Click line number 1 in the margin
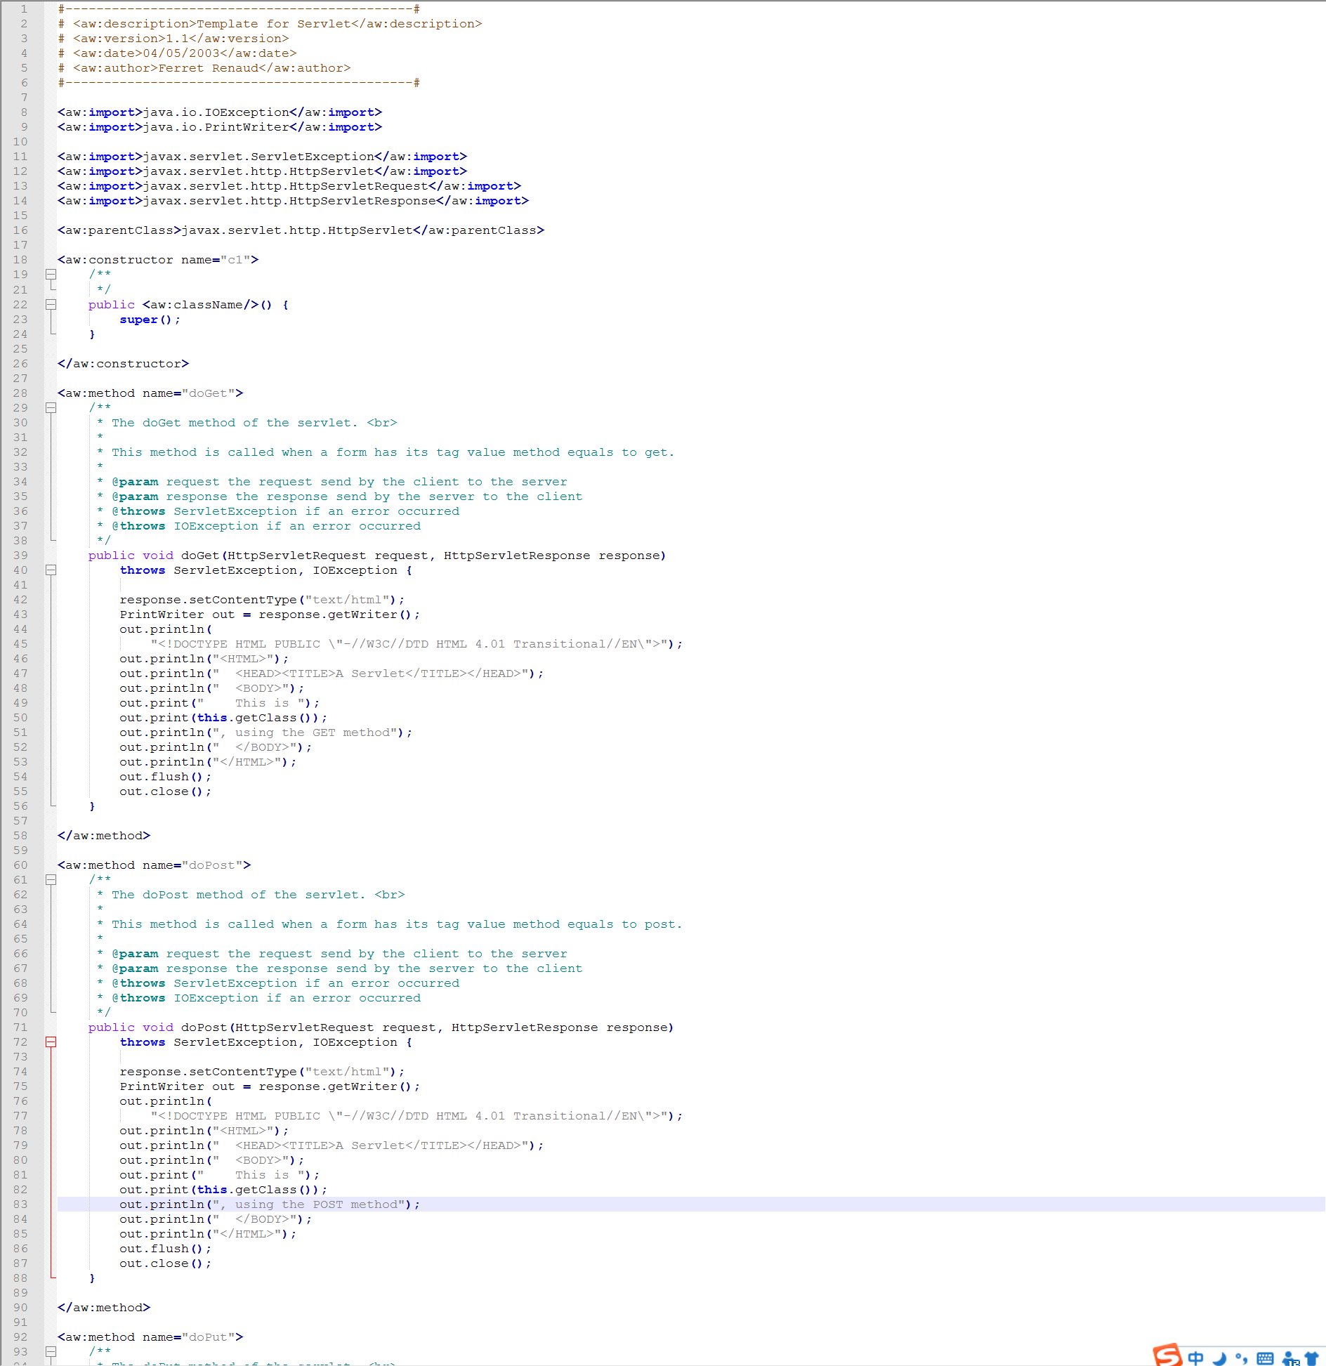Image resolution: width=1326 pixels, height=1366 pixels. tap(23, 9)
